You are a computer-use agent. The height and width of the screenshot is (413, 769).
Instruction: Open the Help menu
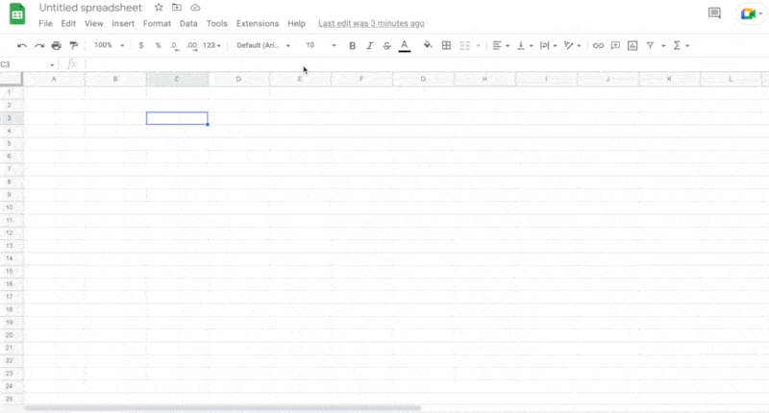[x=296, y=23]
